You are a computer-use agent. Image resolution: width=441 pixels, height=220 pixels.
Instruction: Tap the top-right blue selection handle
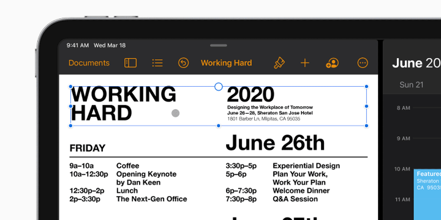pyautogui.click(x=366, y=86)
